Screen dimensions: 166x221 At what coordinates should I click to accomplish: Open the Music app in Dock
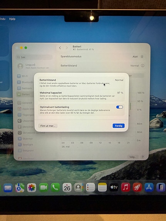(126, 187)
